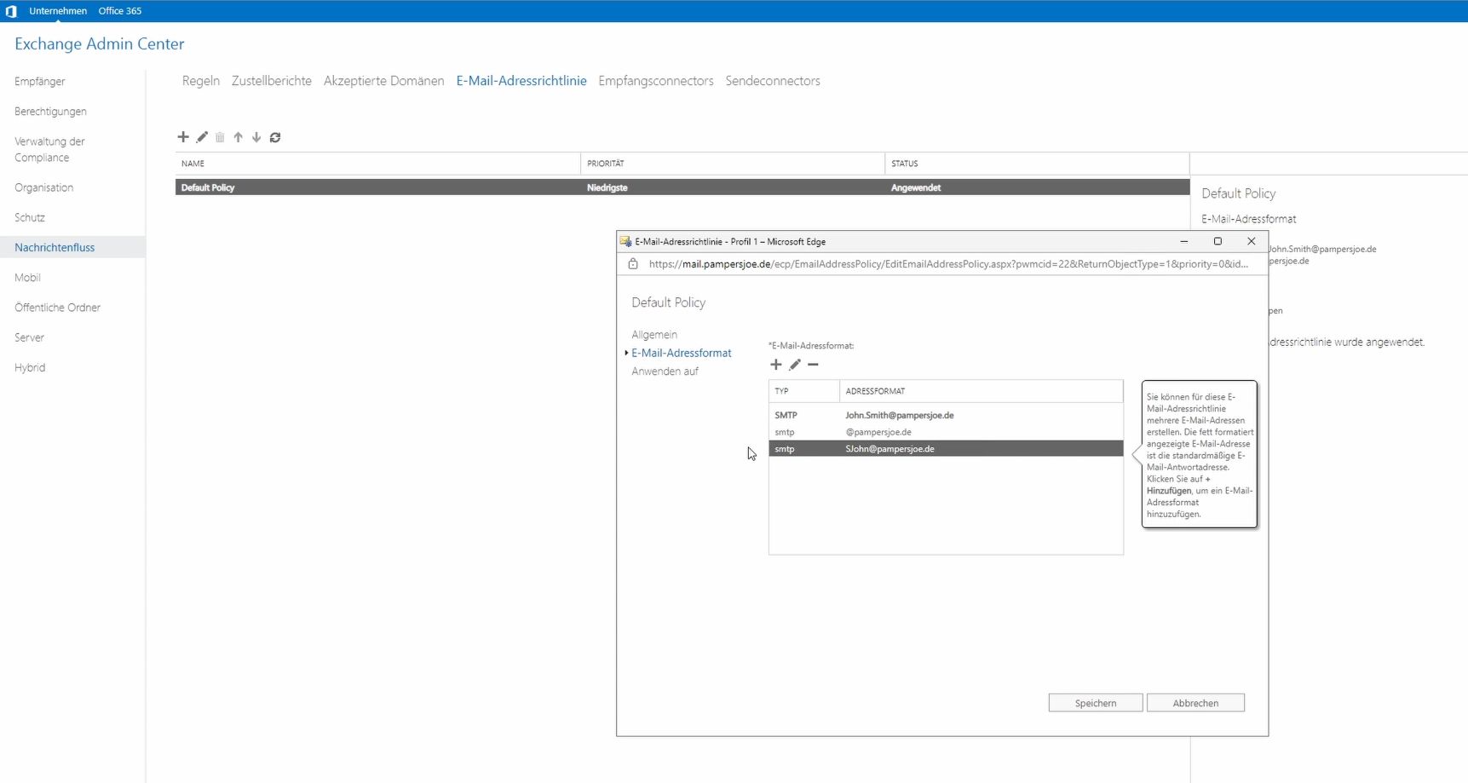The width and height of the screenshot is (1468, 783).
Task: Open Berechtigungen in the left navigation
Action: point(50,112)
